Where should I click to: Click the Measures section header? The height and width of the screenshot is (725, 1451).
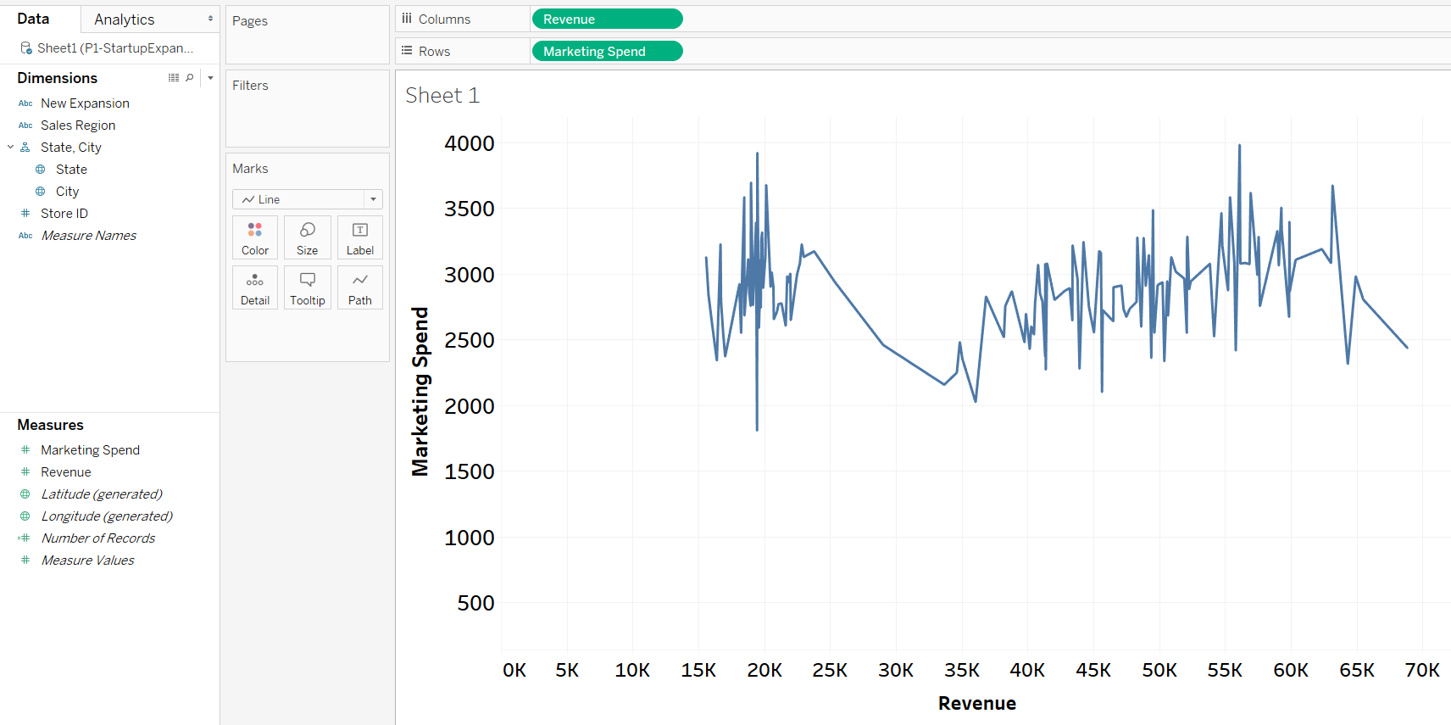pyautogui.click(x=50, y=425)
